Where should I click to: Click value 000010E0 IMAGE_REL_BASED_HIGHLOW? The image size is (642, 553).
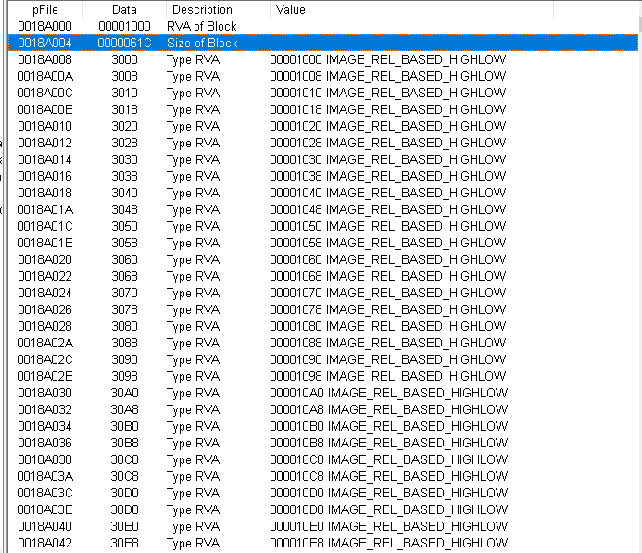pos(388,527)
